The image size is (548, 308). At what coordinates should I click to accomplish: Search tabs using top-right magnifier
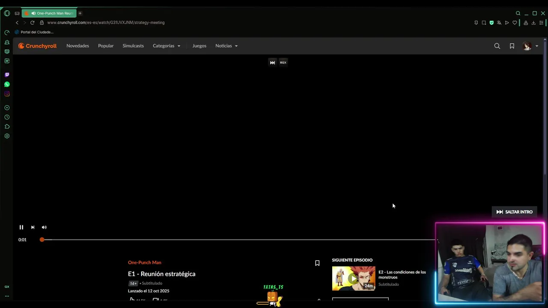(518, 13)
